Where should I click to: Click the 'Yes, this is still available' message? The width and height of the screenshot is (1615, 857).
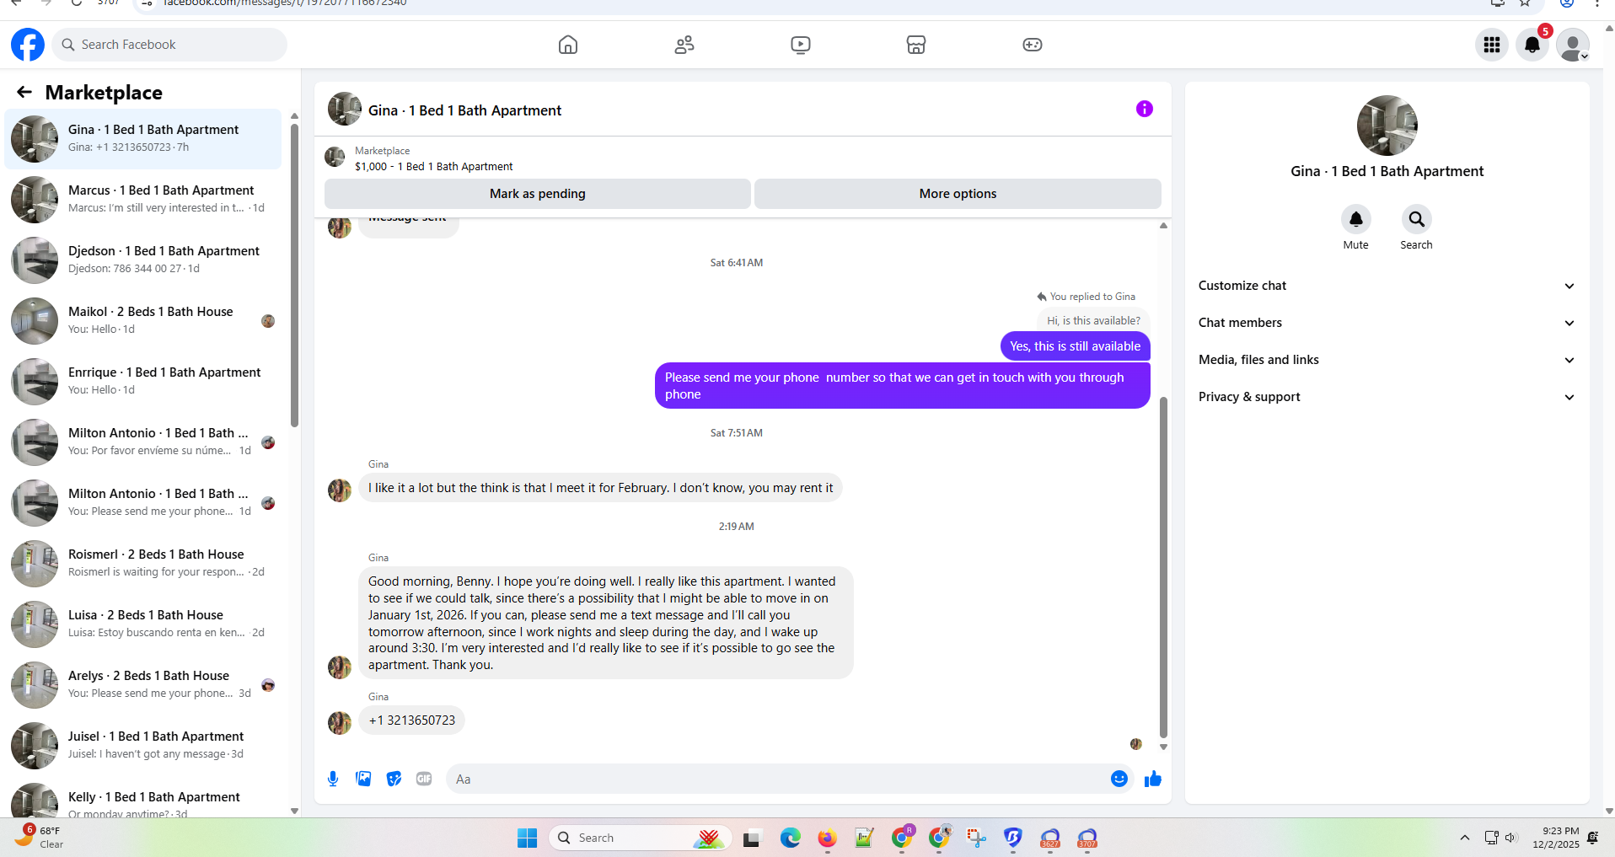point(1075,346)
